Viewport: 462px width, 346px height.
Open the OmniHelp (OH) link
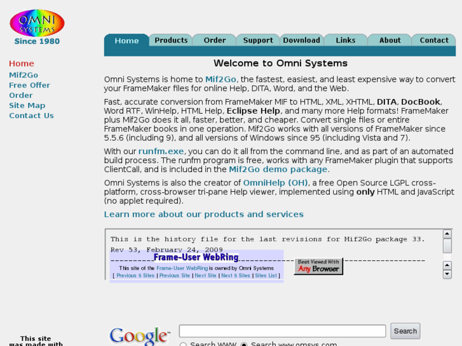click(276, 183)
